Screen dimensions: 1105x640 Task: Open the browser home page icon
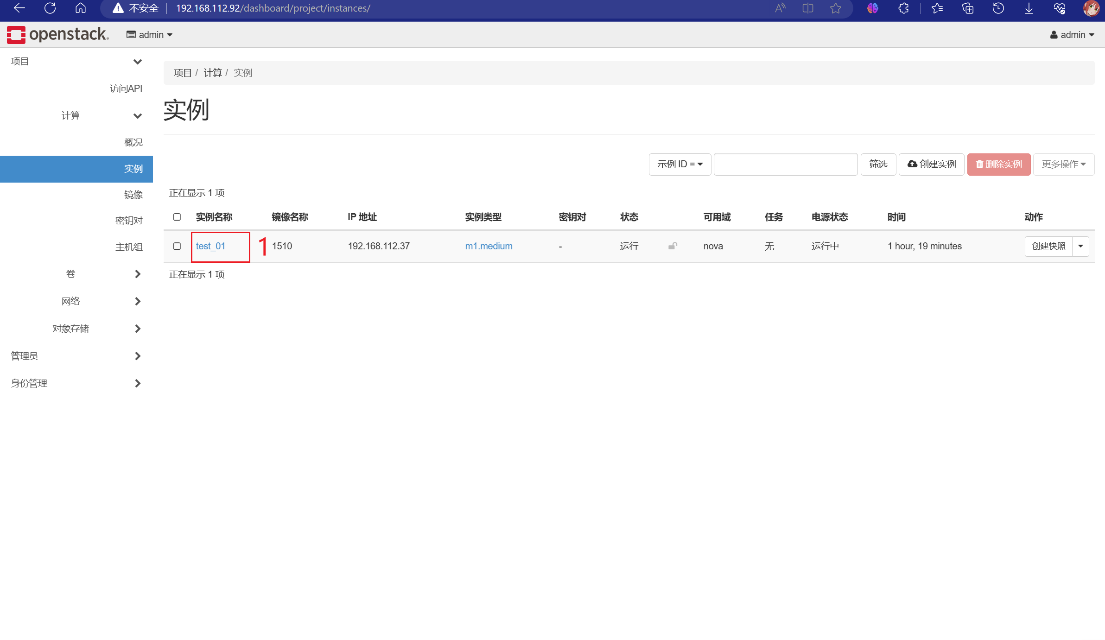80,8
